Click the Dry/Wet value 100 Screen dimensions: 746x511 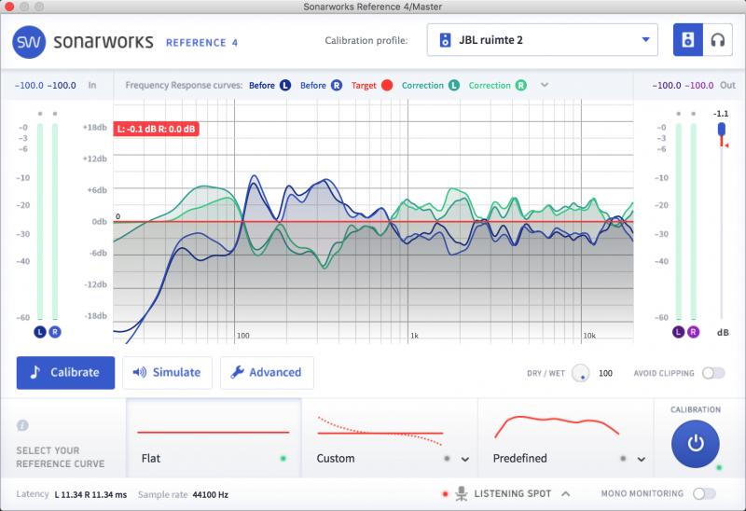(605, 374)
